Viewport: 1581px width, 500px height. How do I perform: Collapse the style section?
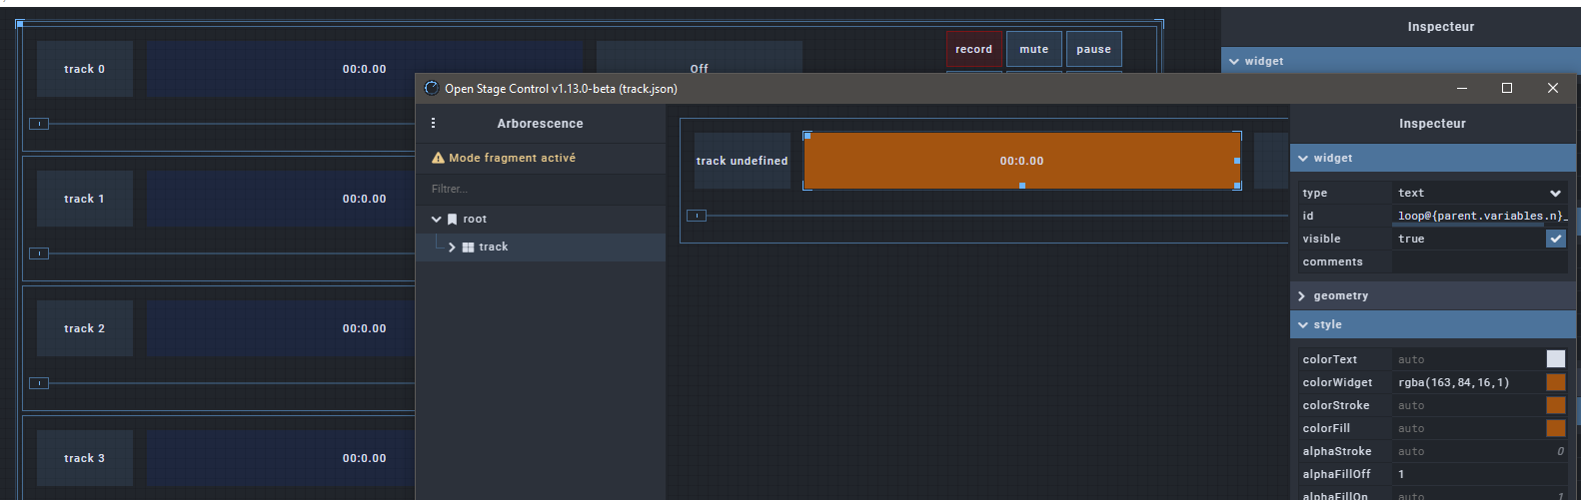(x=1303, y=324)
